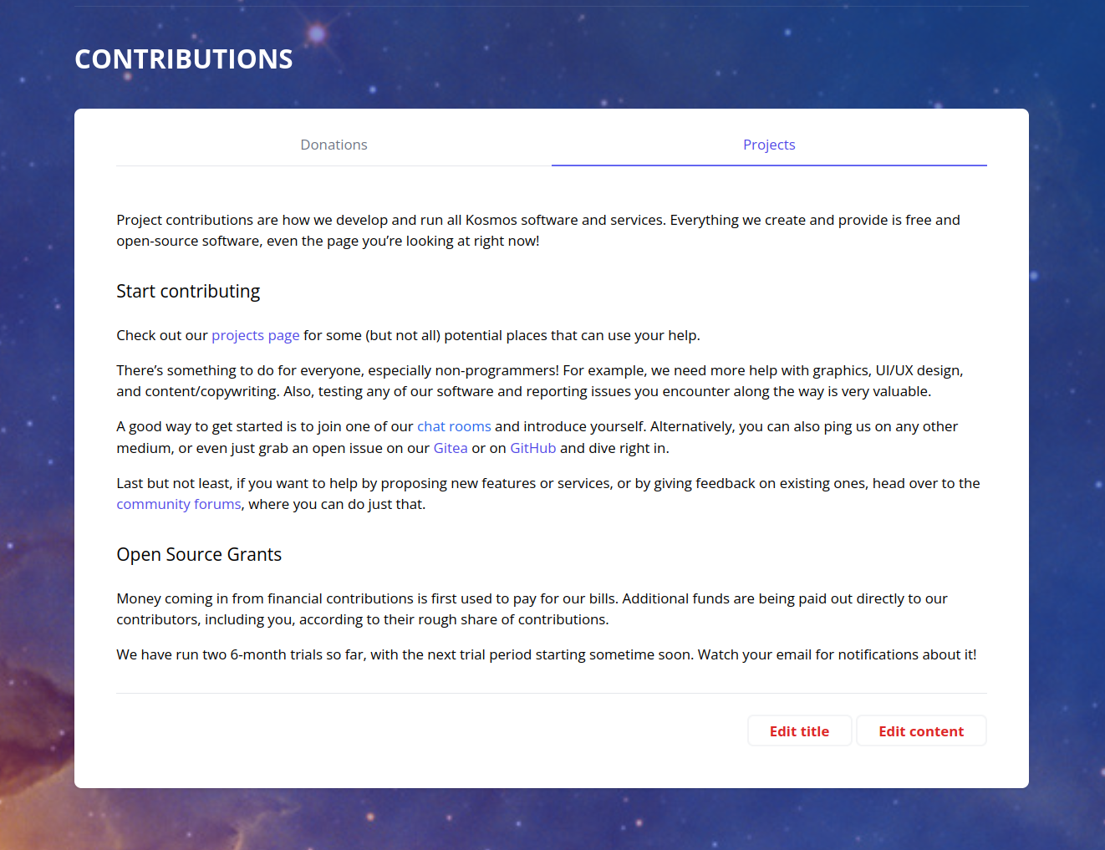Screen dimensions: 1105x850
Task: Click the paragraph mentioning non-programmers and UI/UX design
Action: coord(539,380)
